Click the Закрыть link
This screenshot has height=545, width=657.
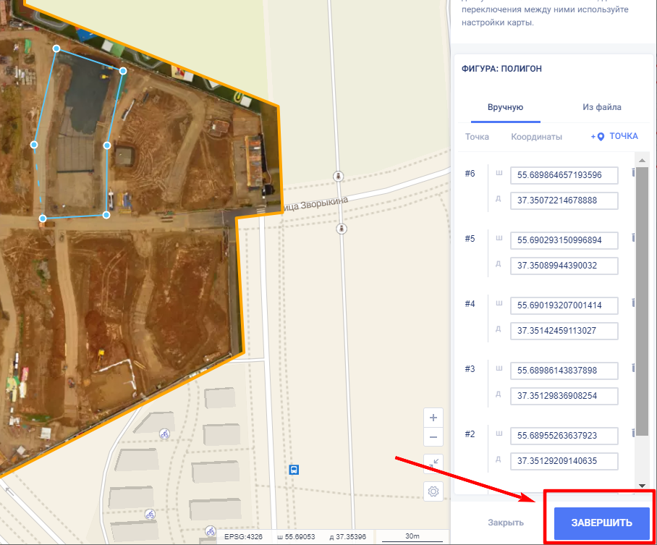[505, 523]
